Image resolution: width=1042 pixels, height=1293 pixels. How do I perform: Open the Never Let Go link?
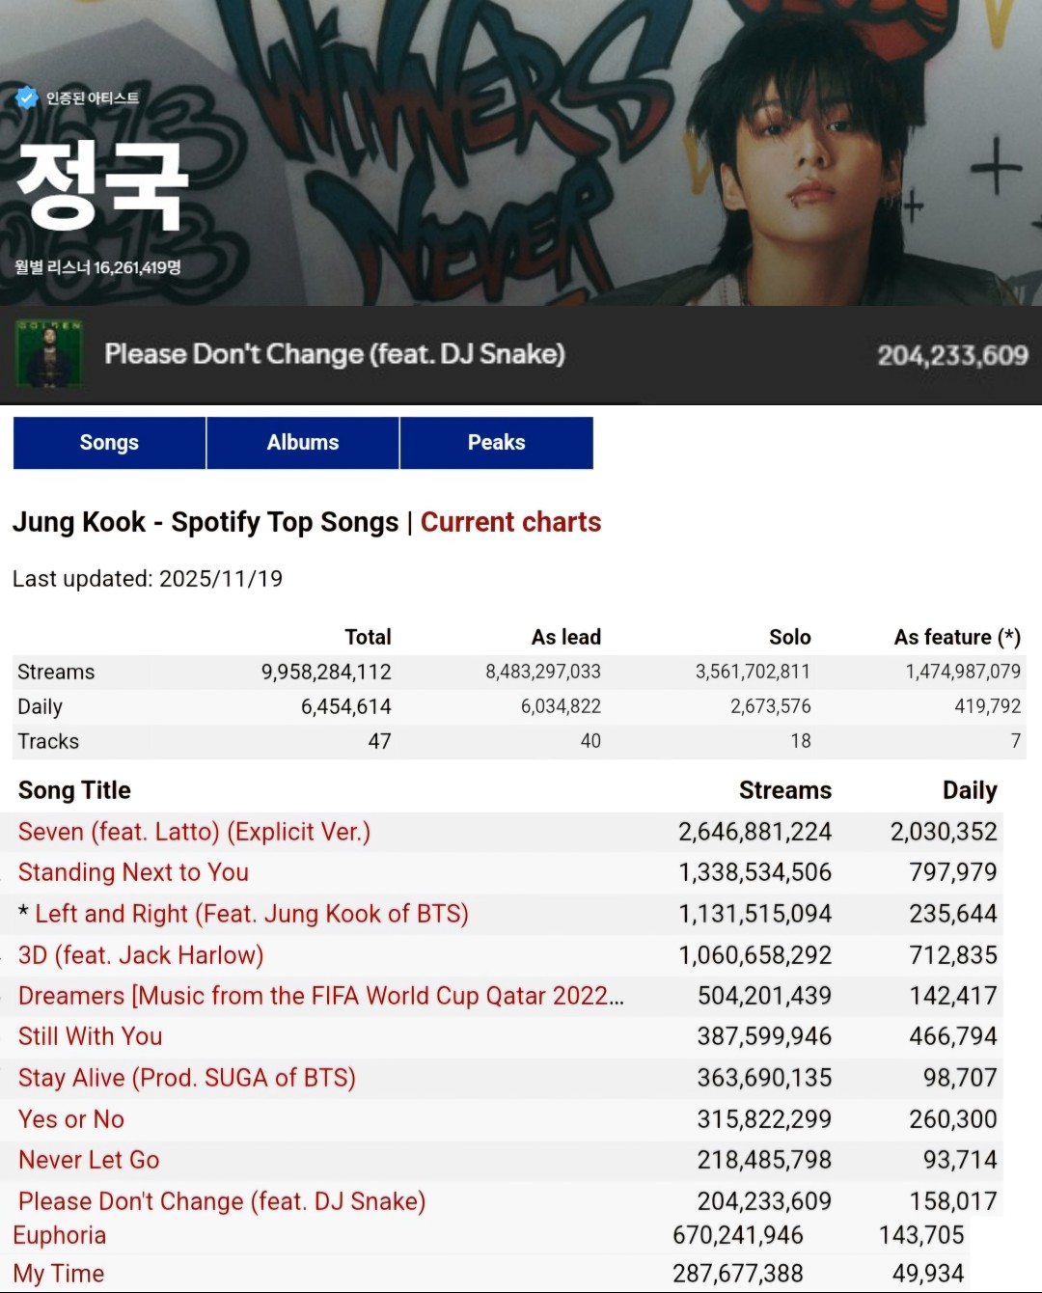pos(89,1160)
